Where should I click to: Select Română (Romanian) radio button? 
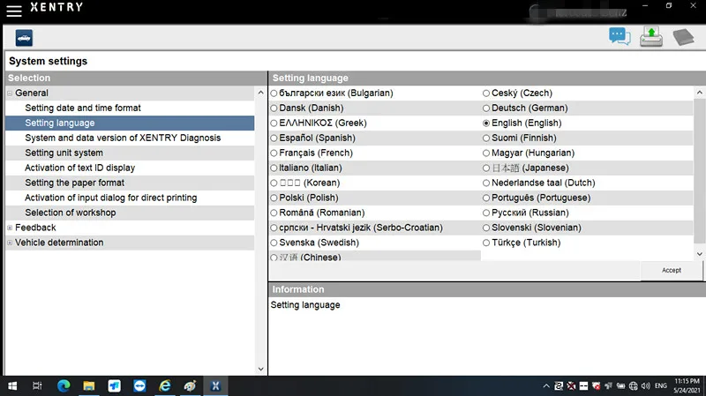click(274, 213)
